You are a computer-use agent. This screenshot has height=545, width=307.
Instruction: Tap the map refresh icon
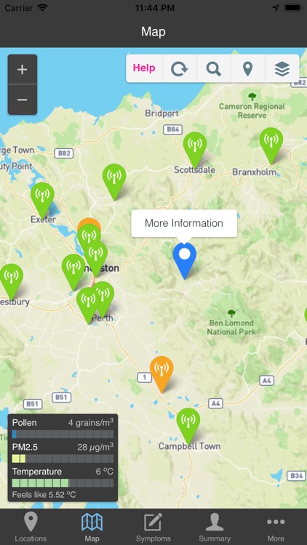tap(179, 68)
